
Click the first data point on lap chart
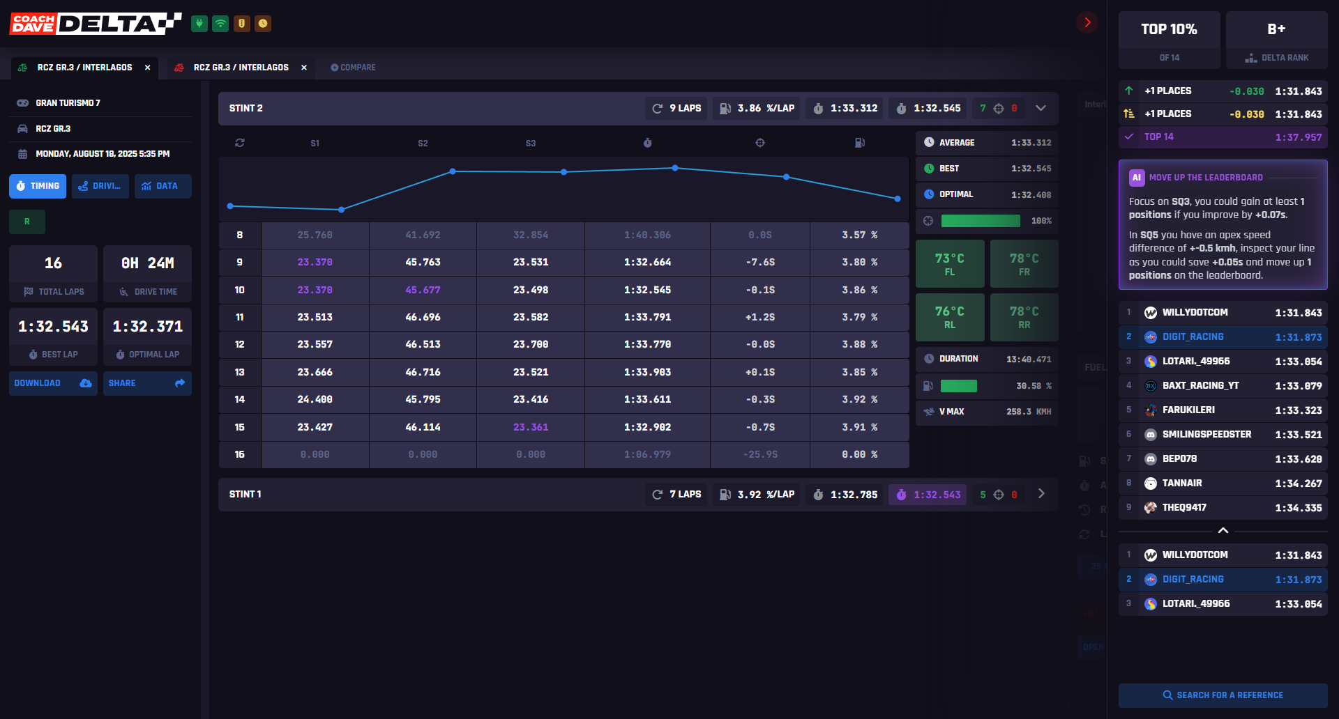[230, 206]
